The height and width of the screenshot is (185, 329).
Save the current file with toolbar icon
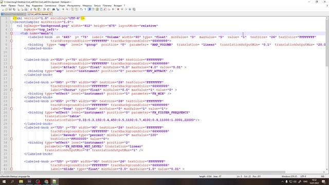pos(10,9)
